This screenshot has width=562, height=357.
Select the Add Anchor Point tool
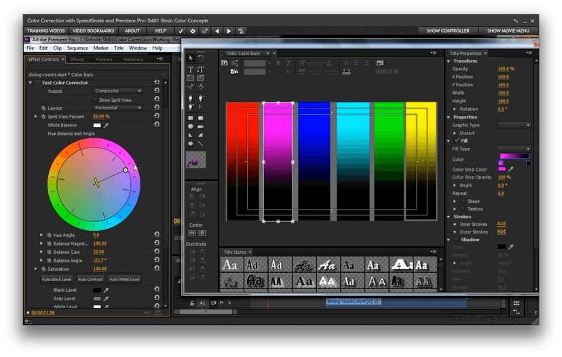tap(191, 107)
